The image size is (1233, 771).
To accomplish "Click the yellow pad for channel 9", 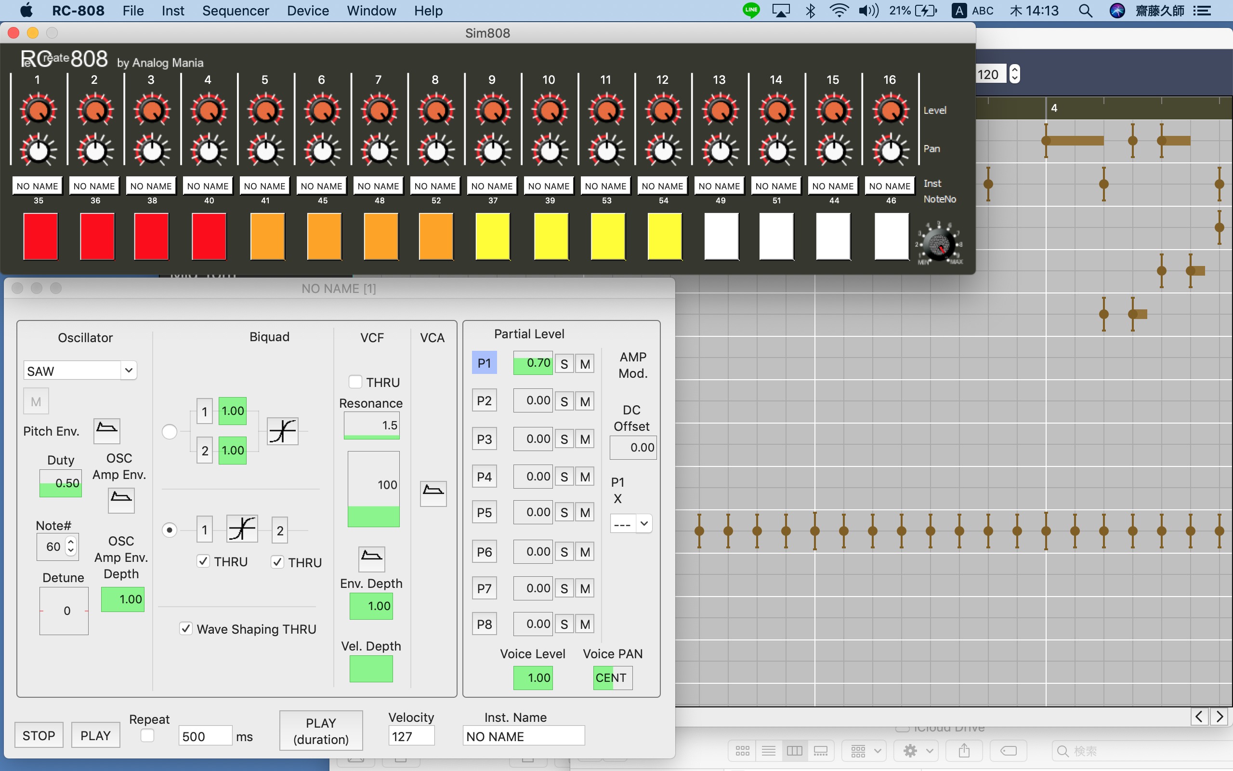I will click(x=492, y=236).
